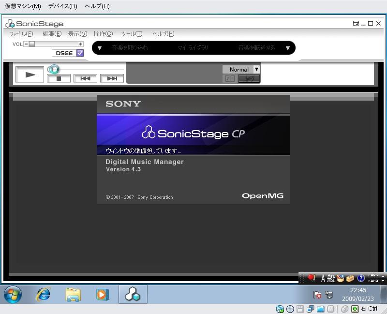Viewport: 387px width, 314px height.
Task: Click the VM shared folders status icon
Action: click(x=321, y=309)
